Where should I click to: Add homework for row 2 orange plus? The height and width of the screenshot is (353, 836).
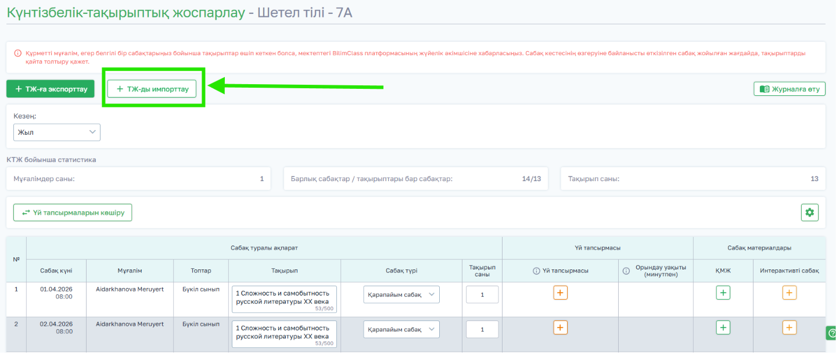click(560, 327)
